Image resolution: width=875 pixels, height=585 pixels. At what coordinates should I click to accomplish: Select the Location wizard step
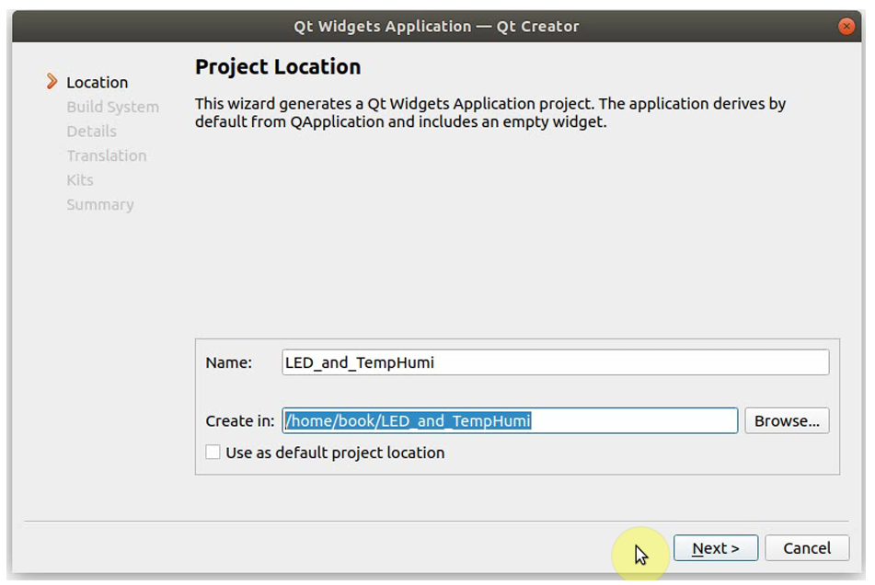98,83
